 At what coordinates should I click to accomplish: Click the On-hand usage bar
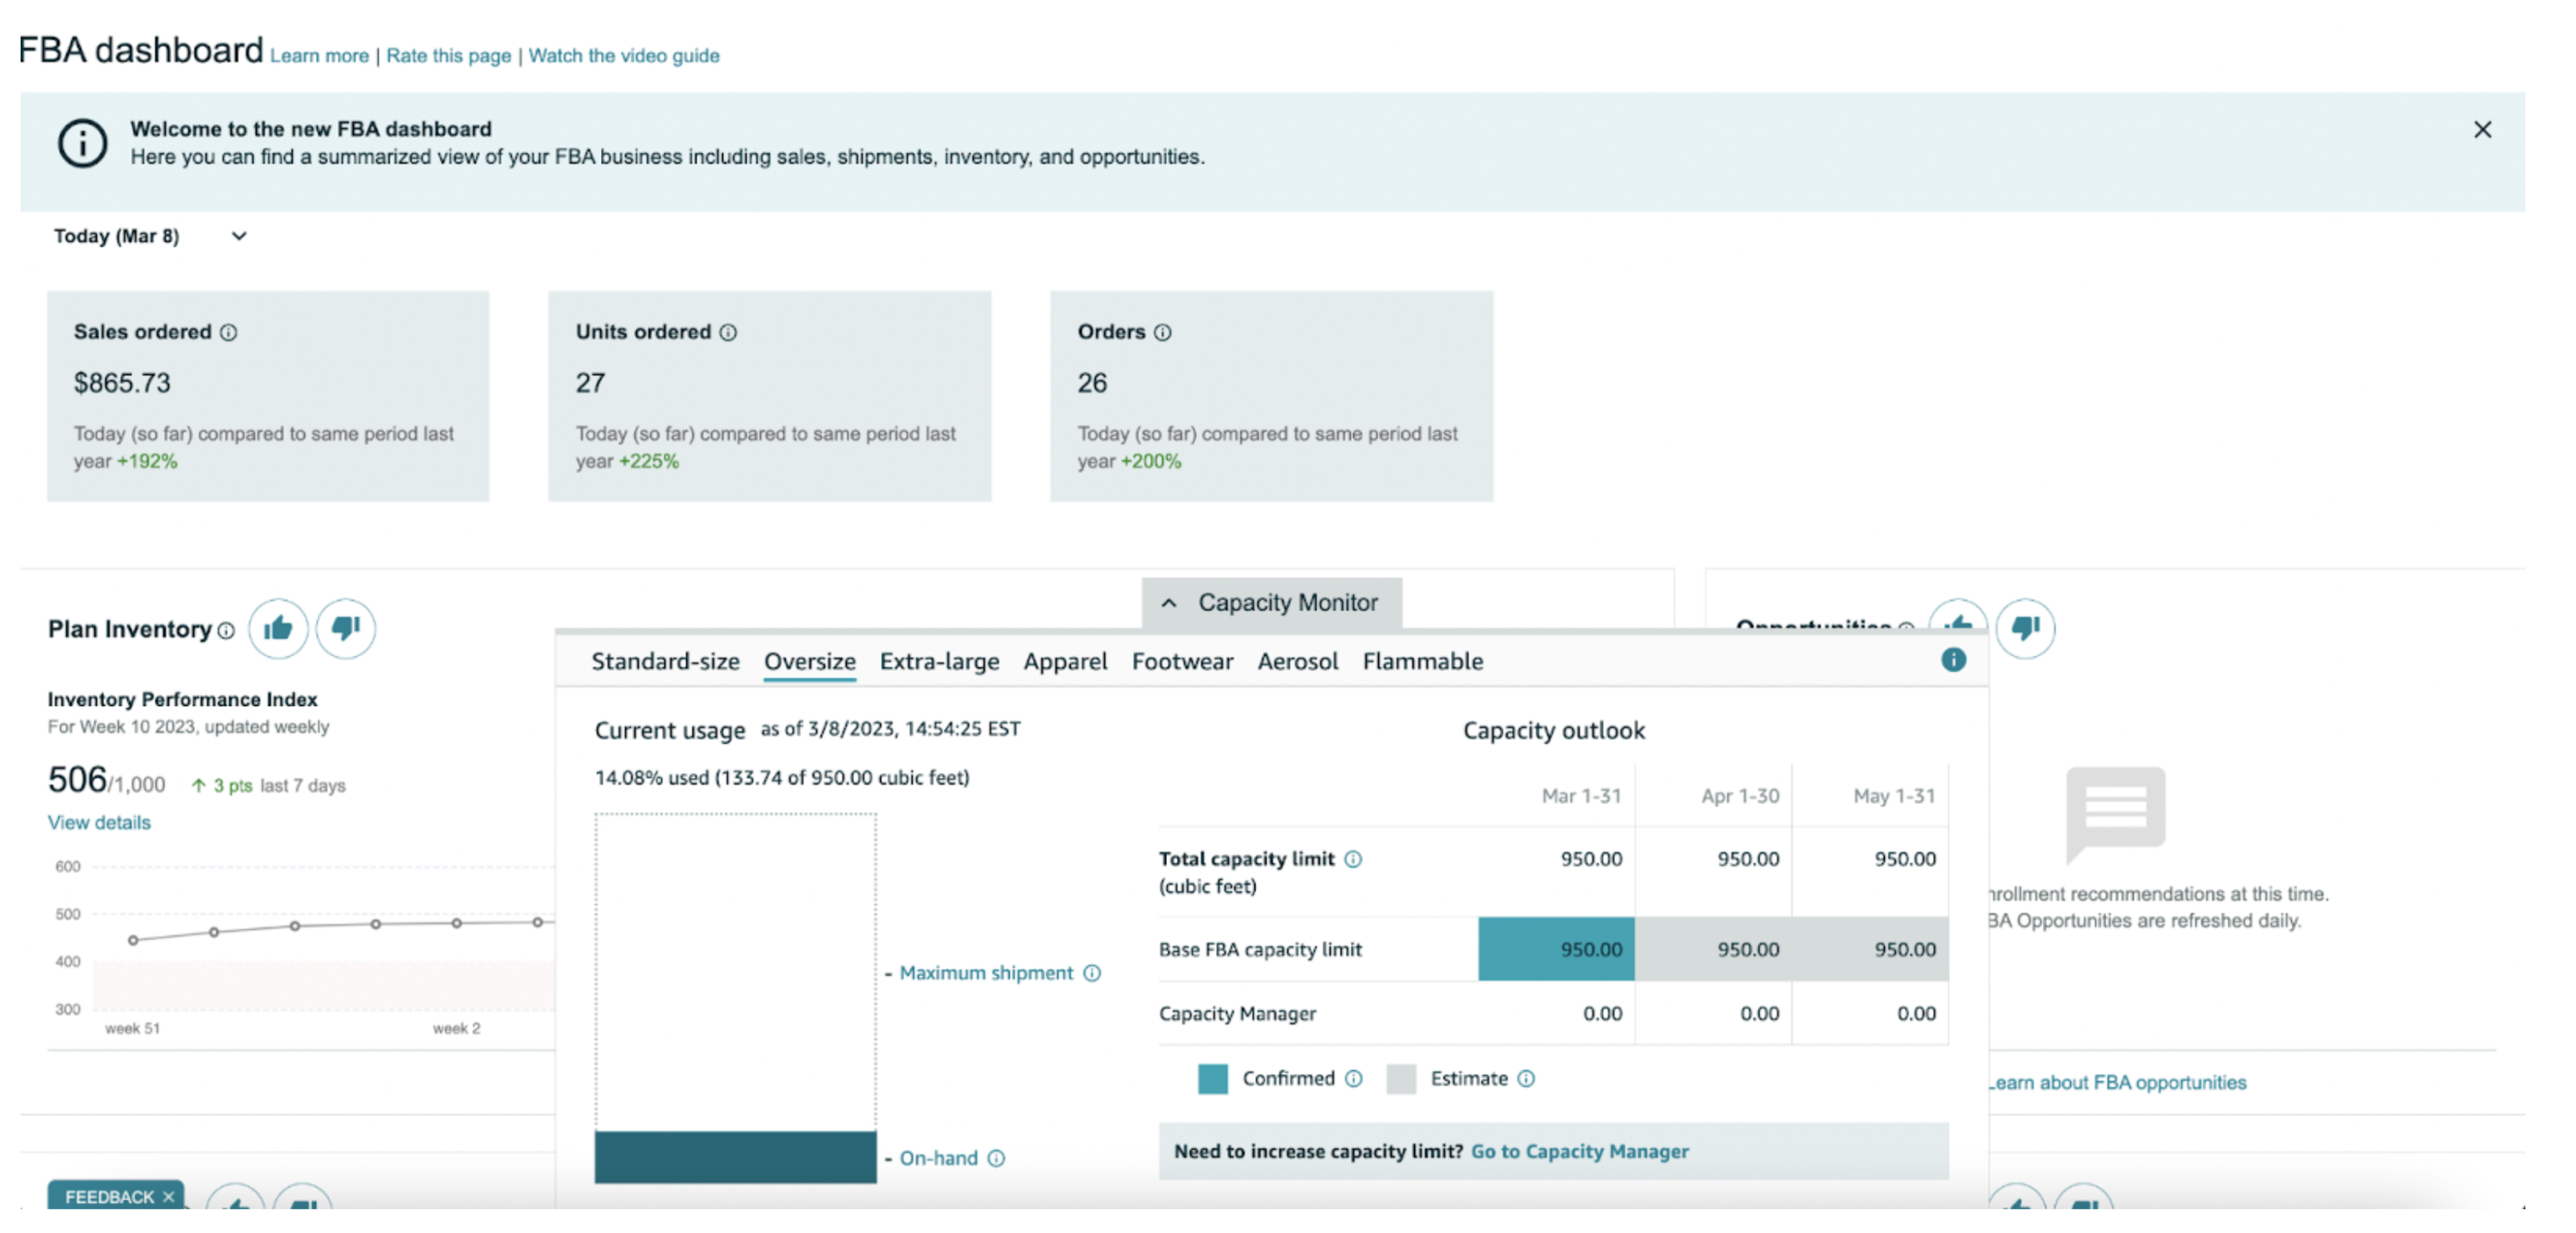tap(735, 1156)
